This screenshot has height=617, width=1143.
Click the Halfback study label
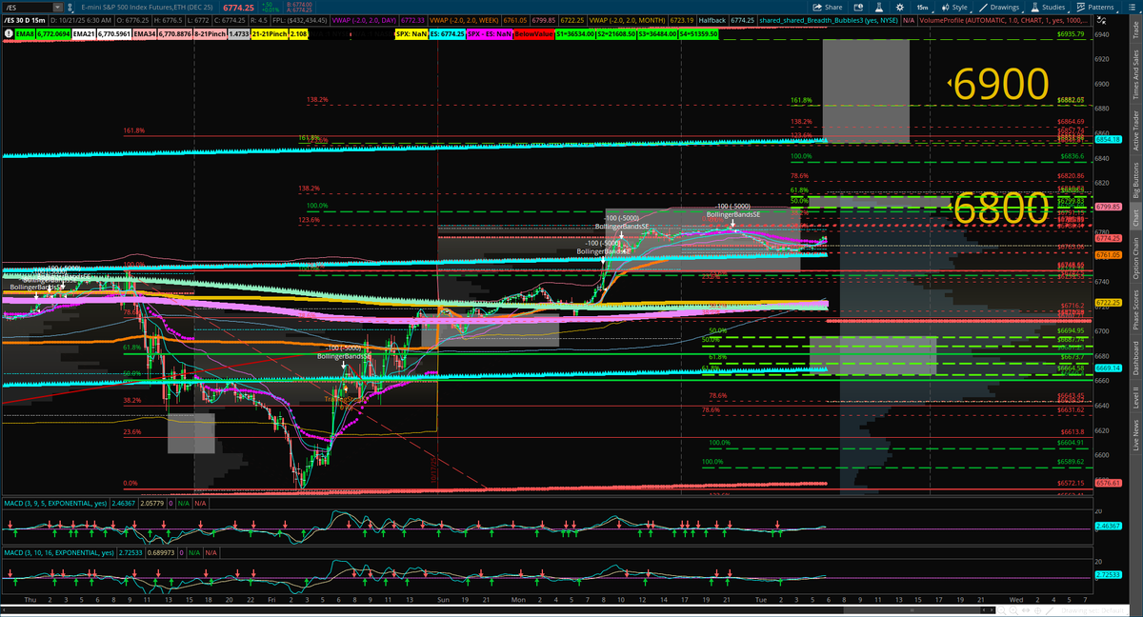[712, 20]
